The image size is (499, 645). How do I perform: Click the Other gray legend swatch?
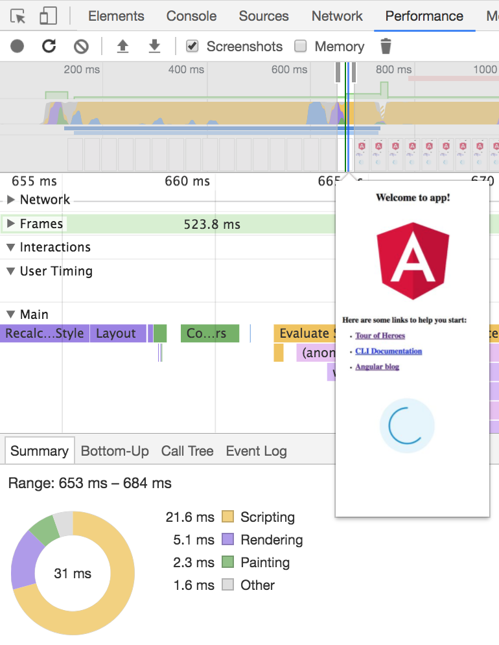227,585
